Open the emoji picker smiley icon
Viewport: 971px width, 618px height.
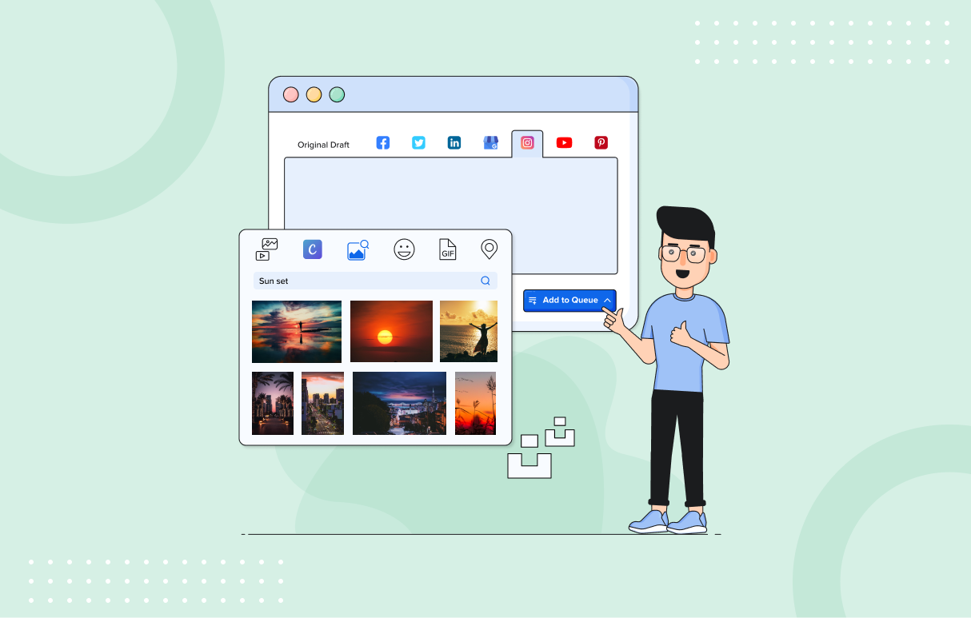tap(404, 249)
